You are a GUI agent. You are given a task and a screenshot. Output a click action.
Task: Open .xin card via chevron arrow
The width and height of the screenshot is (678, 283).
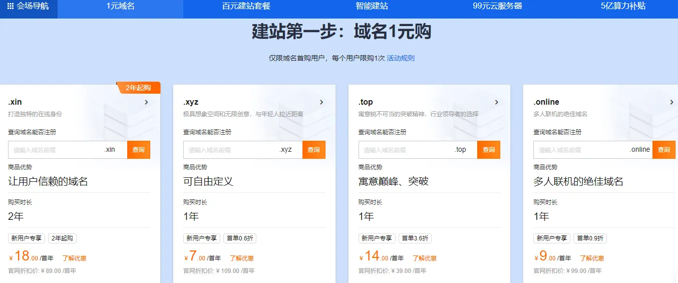(146, 102)
